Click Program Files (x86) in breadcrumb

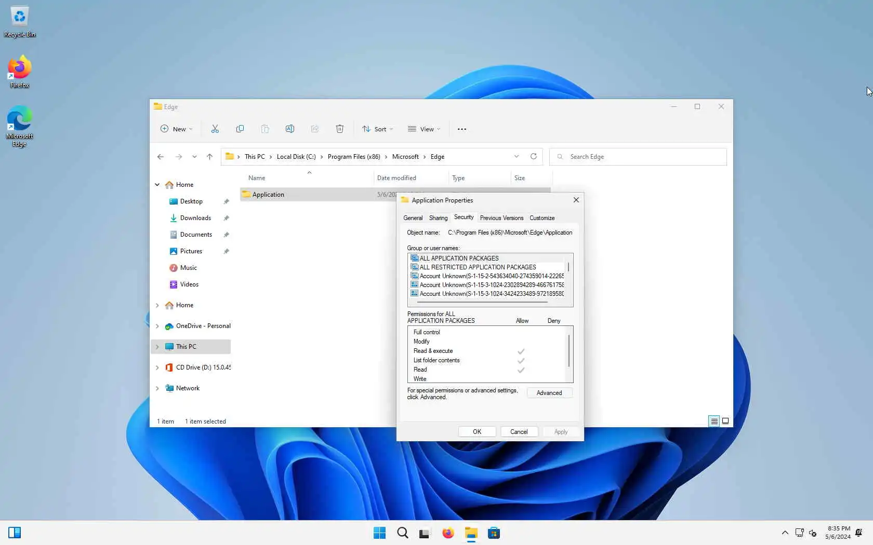tap(354, 157)
